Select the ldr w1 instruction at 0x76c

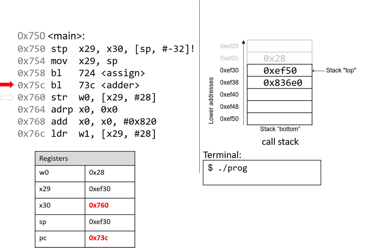tap(104, 134)
